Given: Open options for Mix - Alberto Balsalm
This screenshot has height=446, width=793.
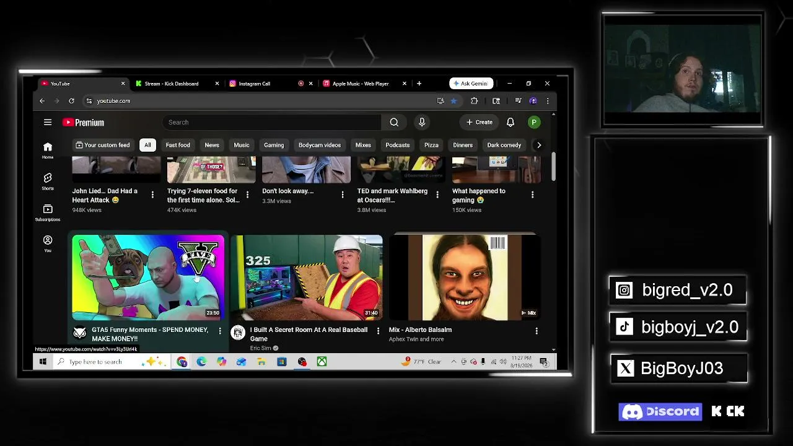Looking at the screenshot, I should click(x=537, y=331).
